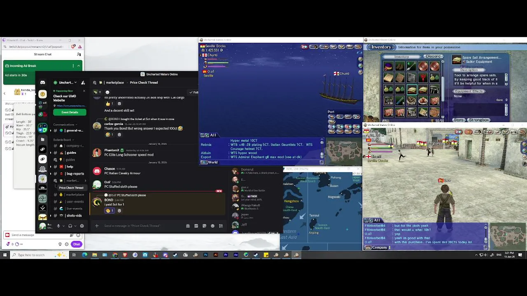This screenshot has height=296, width=527.
Task: Open Chason's avatar in thread
Action: click(97, 171)
